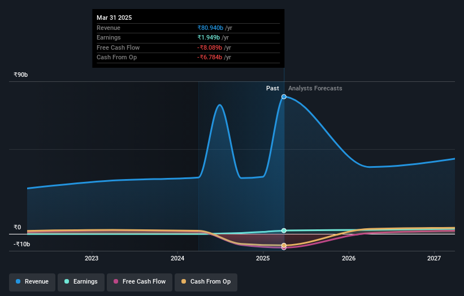Viewport: 464px width, 296px height.
Task: Click the Revenue row label in tooltip
Action: [x=109, y=28]
